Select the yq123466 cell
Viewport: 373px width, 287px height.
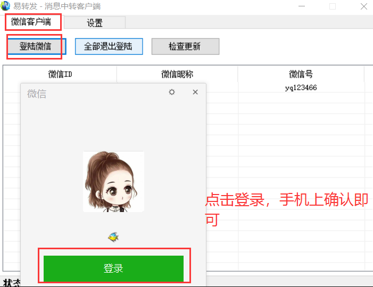301,88
